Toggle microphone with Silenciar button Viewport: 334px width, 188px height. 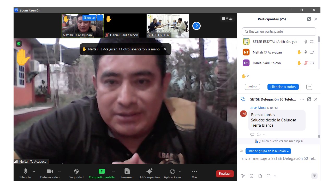click(x=25, y=172)
